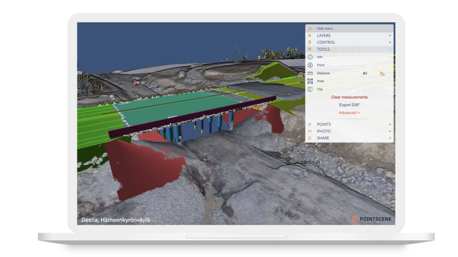This screenshot has width=458, height=257.
Task: Click the stacked layers icon beside LAYERS
Action: click(310, 35)
